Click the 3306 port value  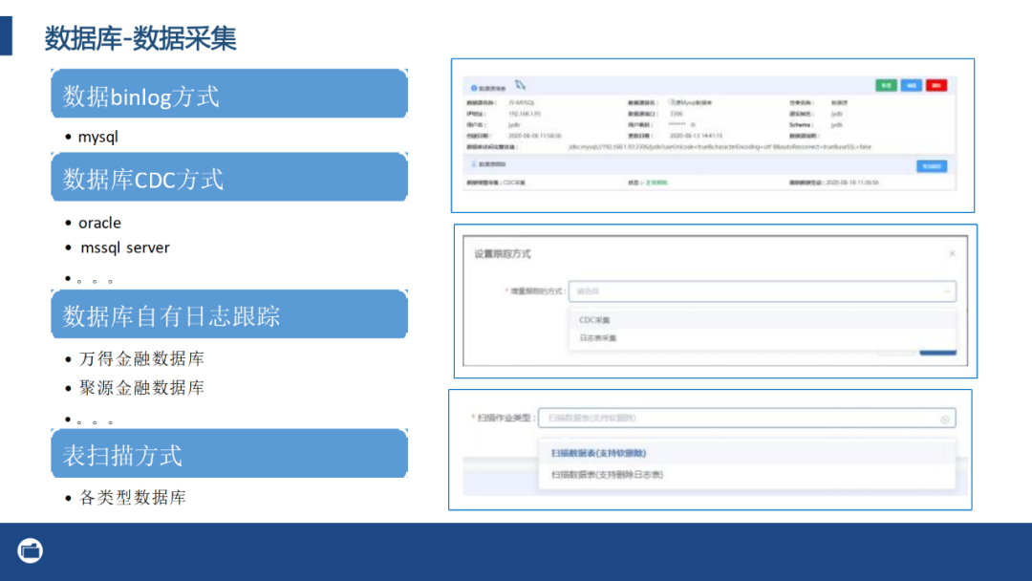click(676, 114)
